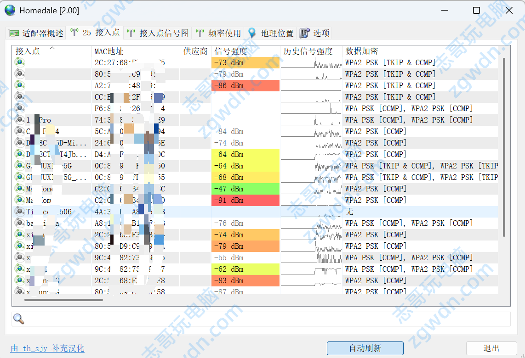Screen dimensions: 525x358
Task: Click the Homedale globe icon in title bar
Action: point(10,10)
